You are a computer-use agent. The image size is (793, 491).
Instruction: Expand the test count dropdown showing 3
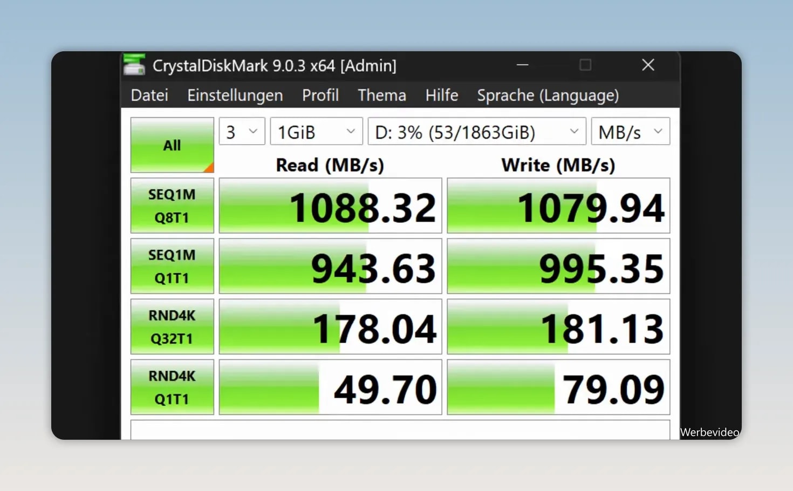pyautogui.click(x=242, y=131)
